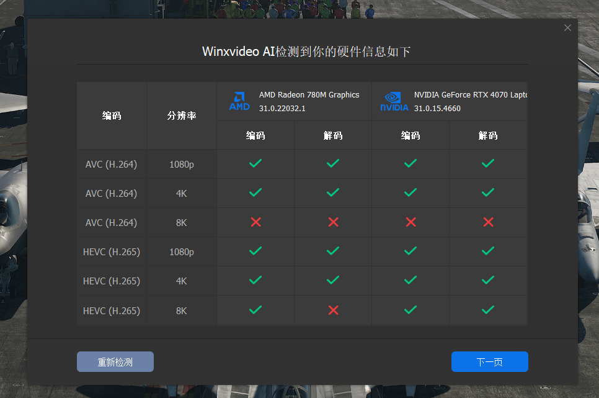Click the NVIDIA logo icon
Image resolution: width=599 pixels, height=398 pixels.
(x=394, y=101)
